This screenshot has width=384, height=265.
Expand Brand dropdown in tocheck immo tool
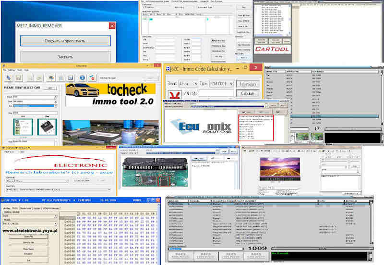56,97
